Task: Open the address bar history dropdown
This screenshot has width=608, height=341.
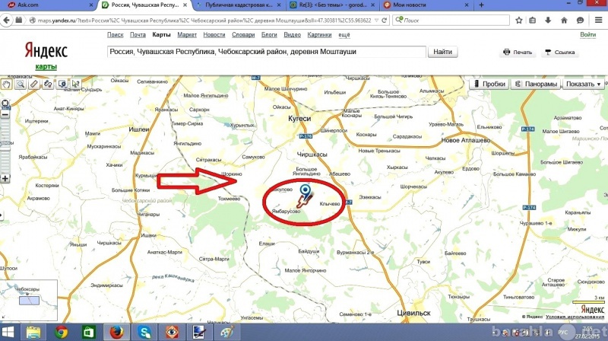Action: click(376, 21)
